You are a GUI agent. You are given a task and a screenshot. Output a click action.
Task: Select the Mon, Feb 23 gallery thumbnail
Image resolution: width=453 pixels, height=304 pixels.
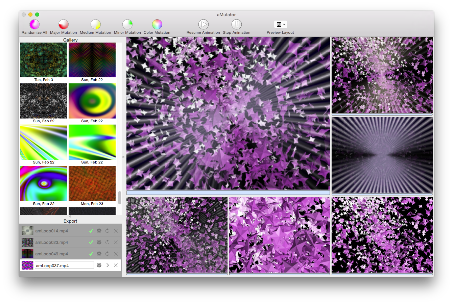pyautogui.click(x=92, y=183)
